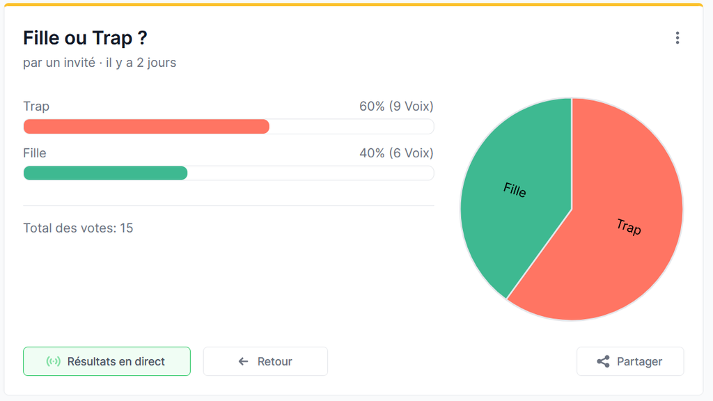The width and height of the screenshot is (713, 401).
Task: Open the three-dot options menu
Action: pyautogui.click(x=677, y=38)
